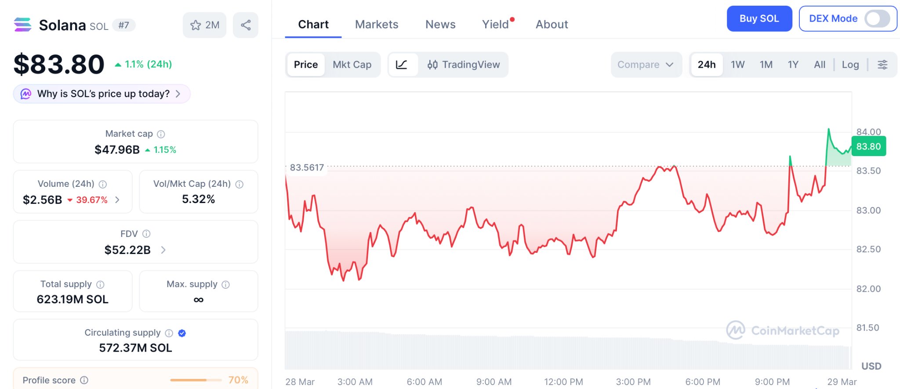Expand Volume (24h) details chevron

pyautogui.click(x=117, y=200)
